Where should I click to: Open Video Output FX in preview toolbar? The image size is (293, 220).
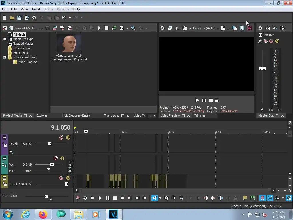[177, 28]
